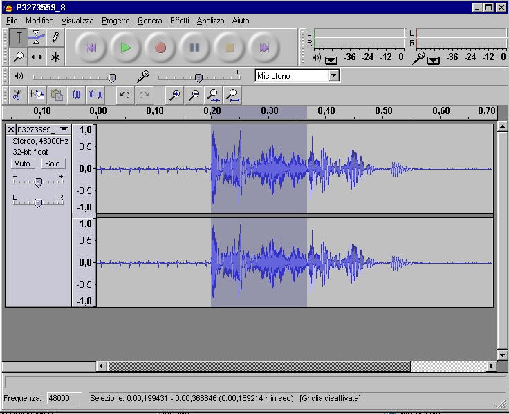Screen dimensions: 509x414
Task: Click the green Play button
Action: (x=126, y=48)
